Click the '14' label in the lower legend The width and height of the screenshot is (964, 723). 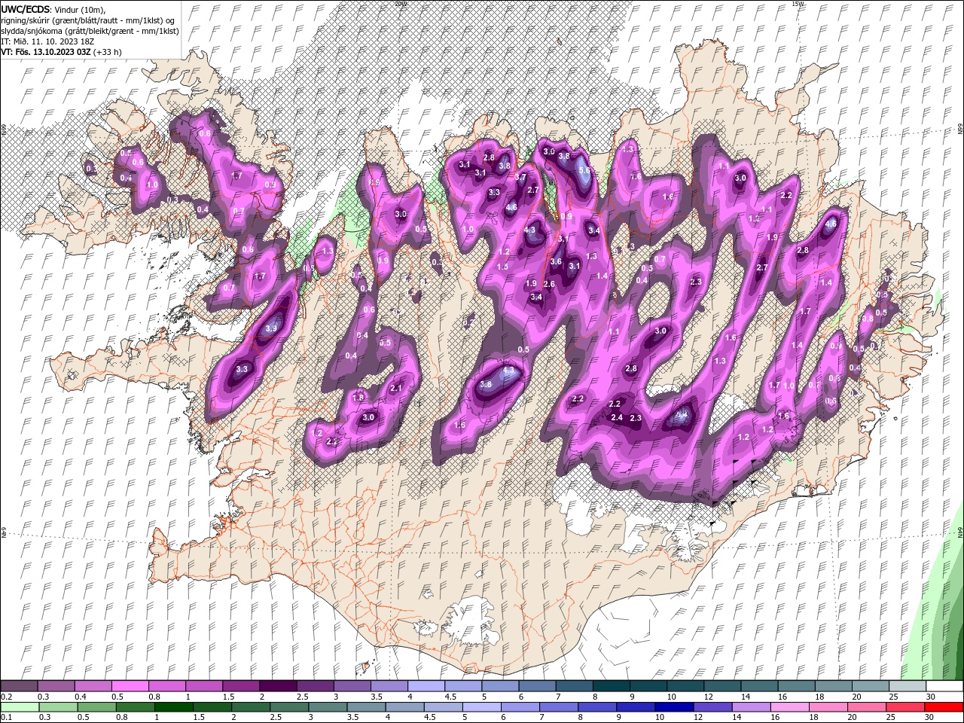pyautogui.click(x=737, y=718)
